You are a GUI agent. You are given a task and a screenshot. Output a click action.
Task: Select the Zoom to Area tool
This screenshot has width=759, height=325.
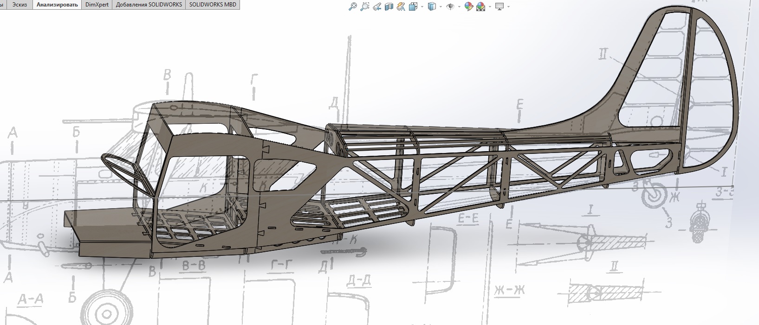365,6
